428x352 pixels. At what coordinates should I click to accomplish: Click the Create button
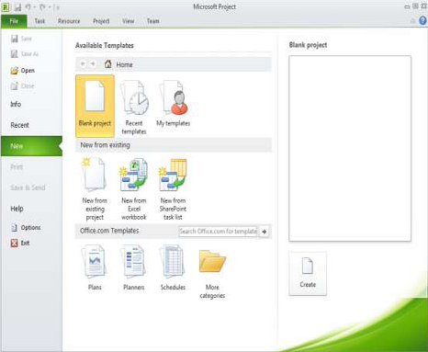(x=308, y=274)
